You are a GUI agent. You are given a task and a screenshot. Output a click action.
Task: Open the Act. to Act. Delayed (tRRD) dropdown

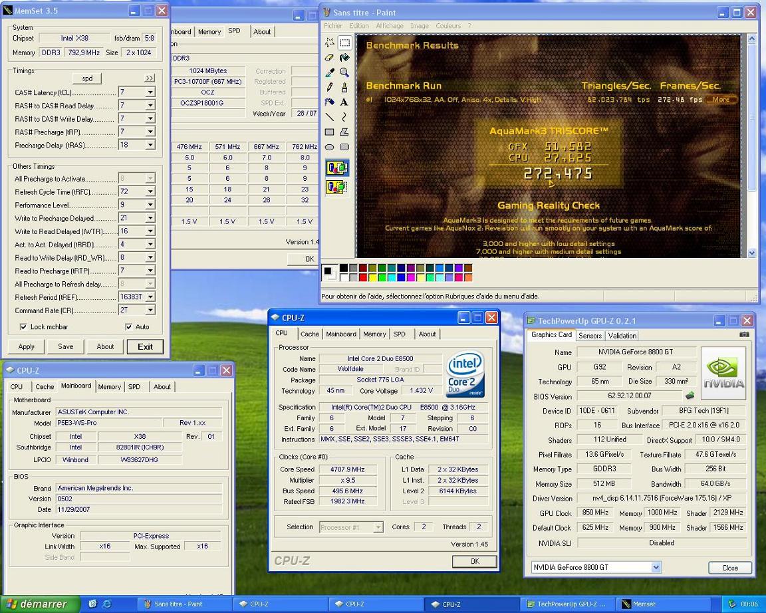pyautogui.click(x=150, y=244)
